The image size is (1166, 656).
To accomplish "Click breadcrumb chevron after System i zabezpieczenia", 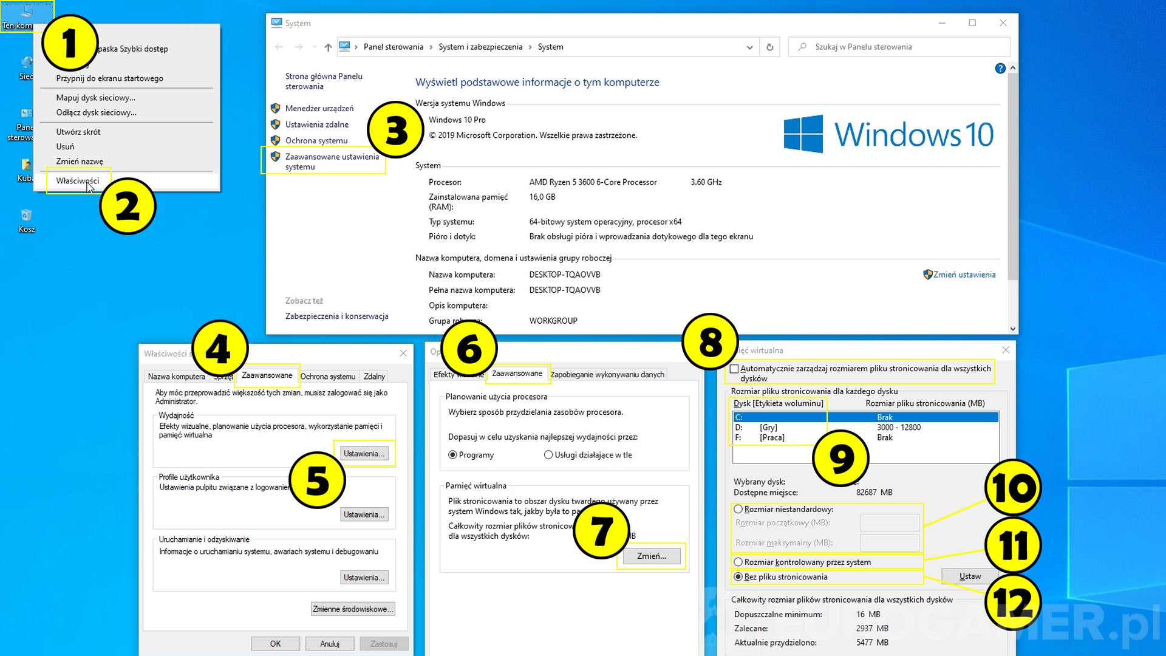I will [530, 47].
